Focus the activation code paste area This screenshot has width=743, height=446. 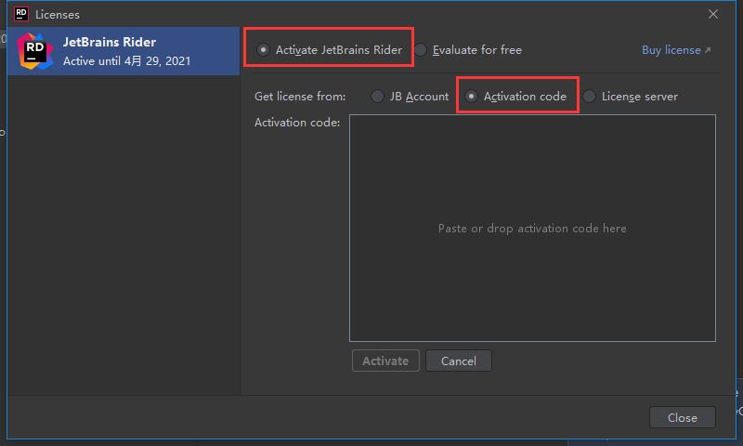click(532, 228)
